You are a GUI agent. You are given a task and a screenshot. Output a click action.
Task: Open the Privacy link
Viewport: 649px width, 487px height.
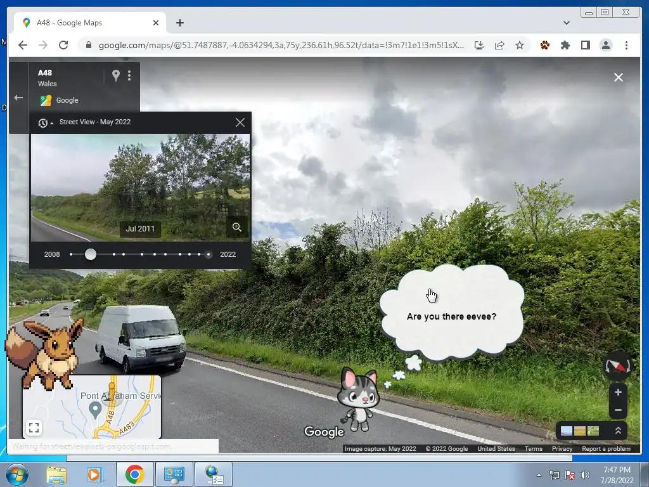(562, 448)
